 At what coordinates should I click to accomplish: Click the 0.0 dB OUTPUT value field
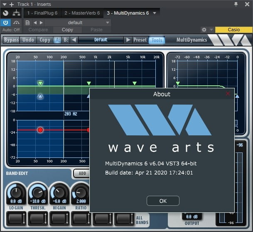pyautogui.click(x=192, y=217)
